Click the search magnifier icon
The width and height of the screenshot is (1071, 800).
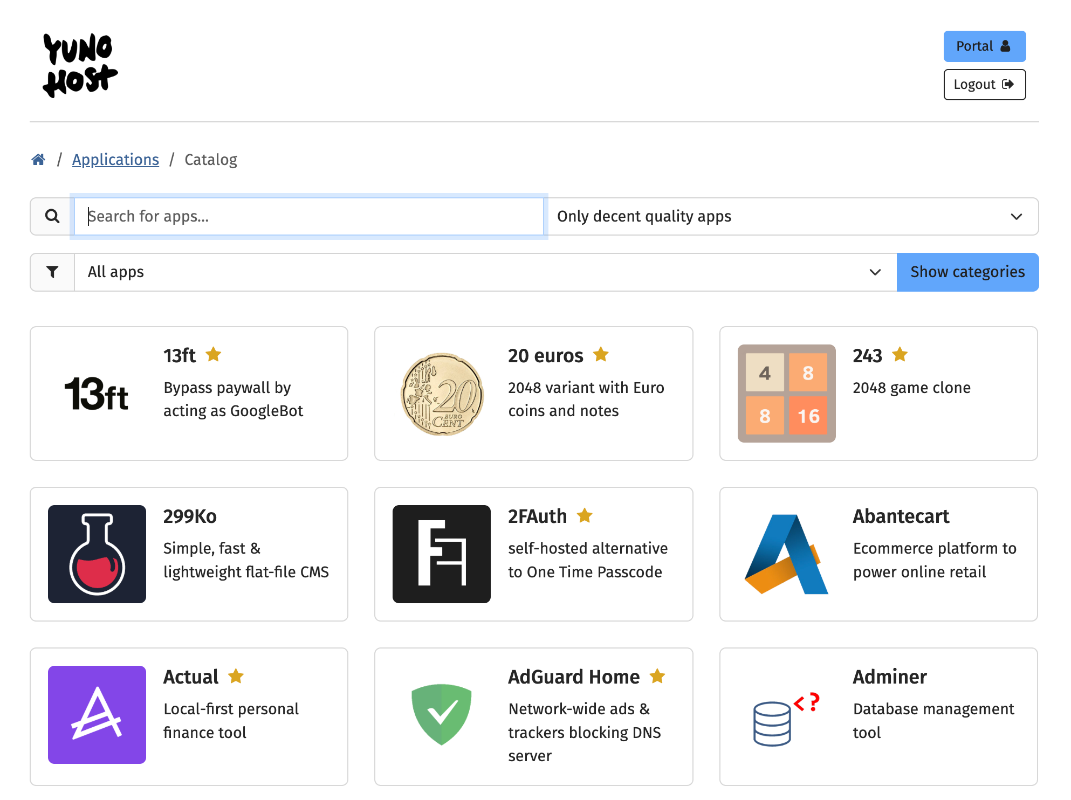[52, 216]
